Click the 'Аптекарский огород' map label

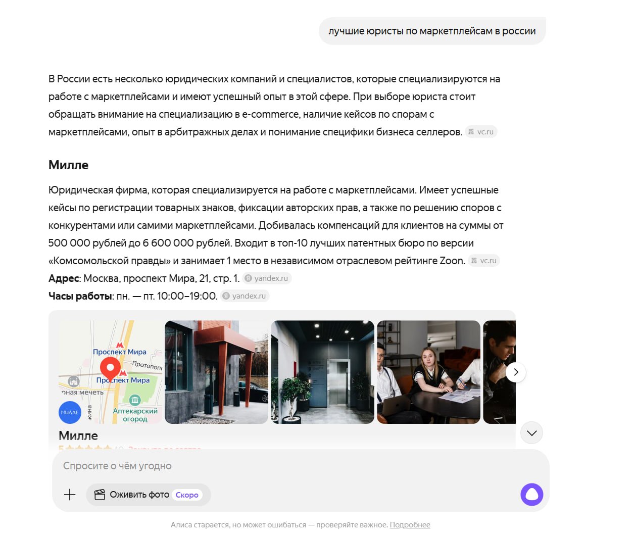(135, 415)
